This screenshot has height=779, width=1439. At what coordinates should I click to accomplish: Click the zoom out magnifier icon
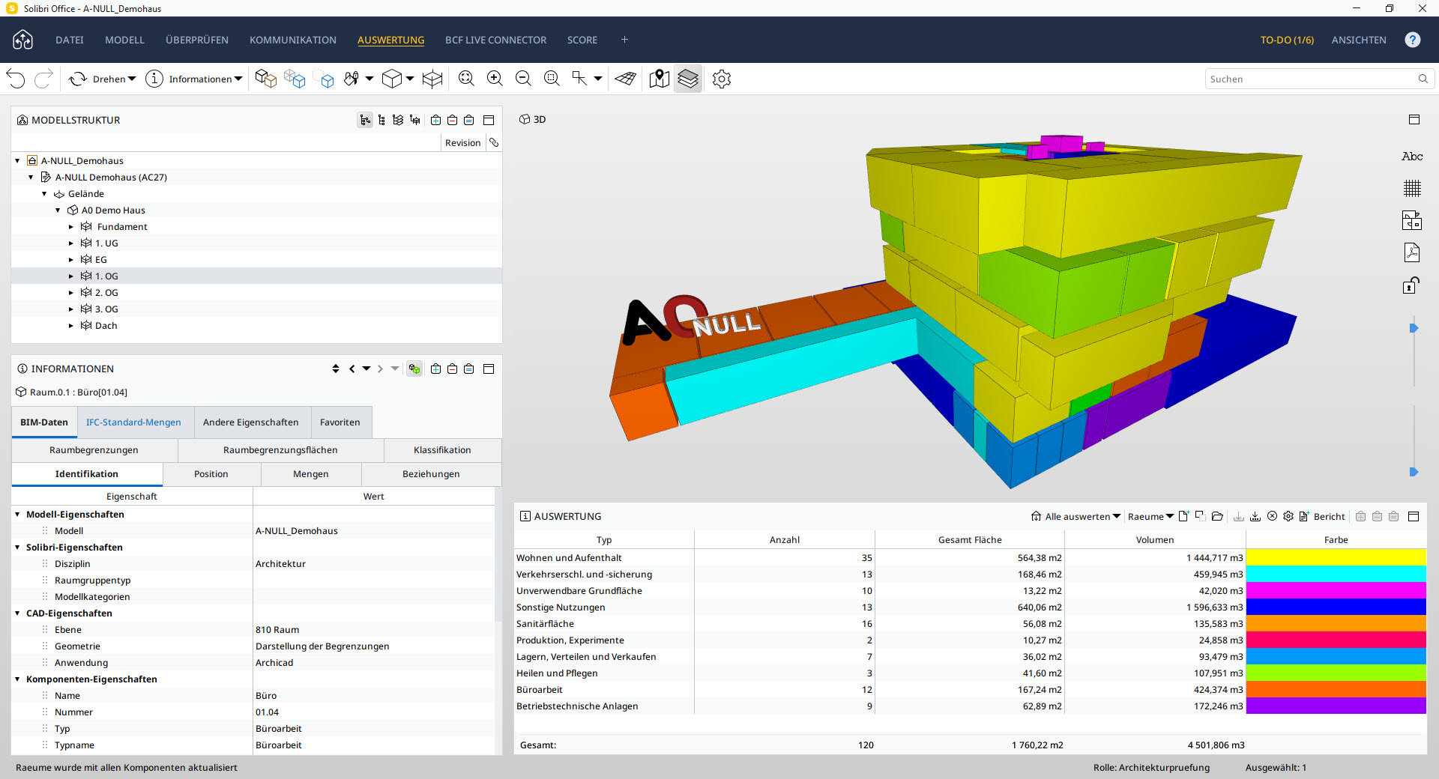pos(523,79)
